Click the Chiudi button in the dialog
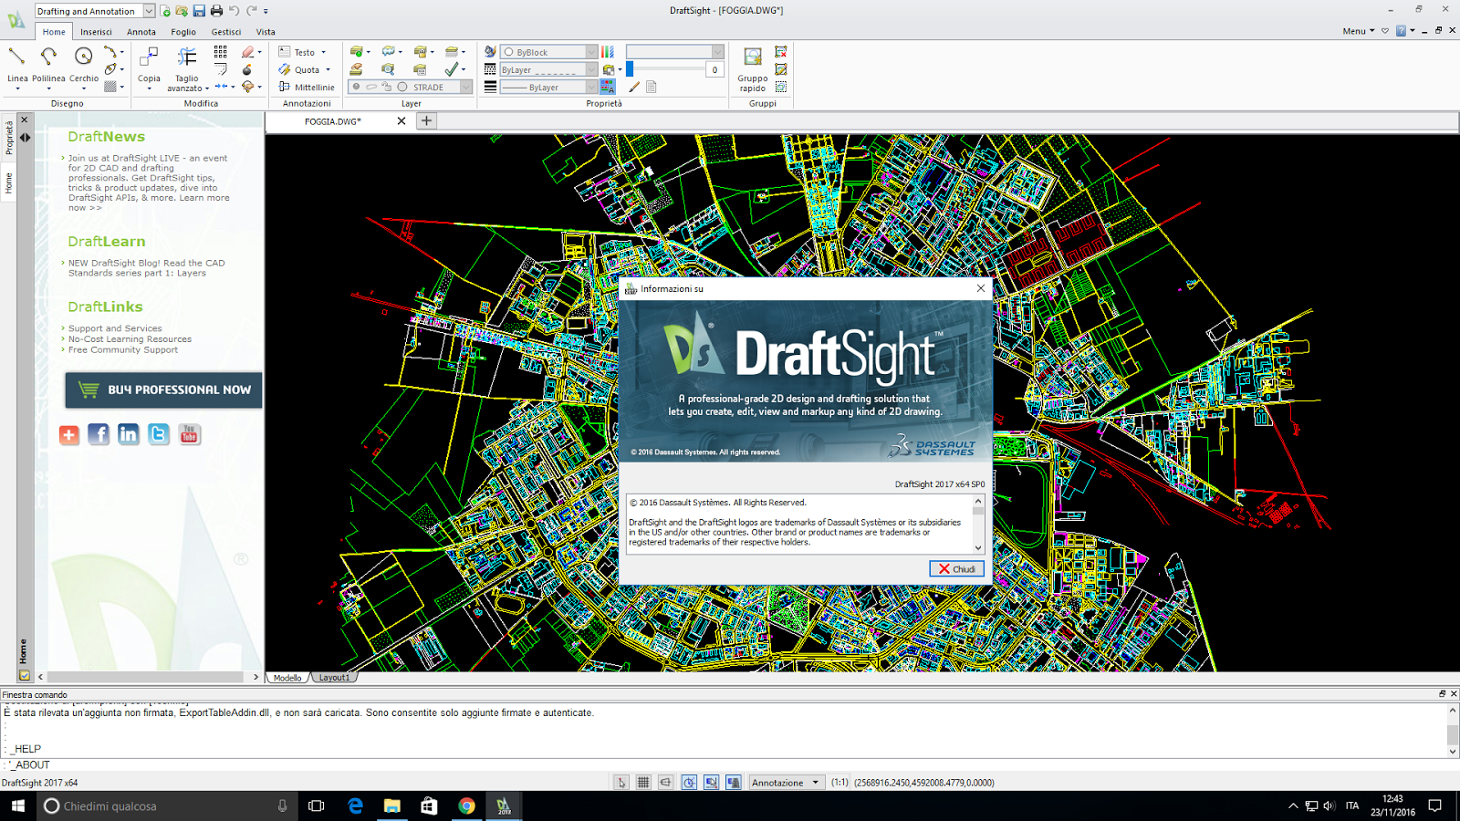The width and height of the screenshot is (1460, 821). click(x=956, y=569)
